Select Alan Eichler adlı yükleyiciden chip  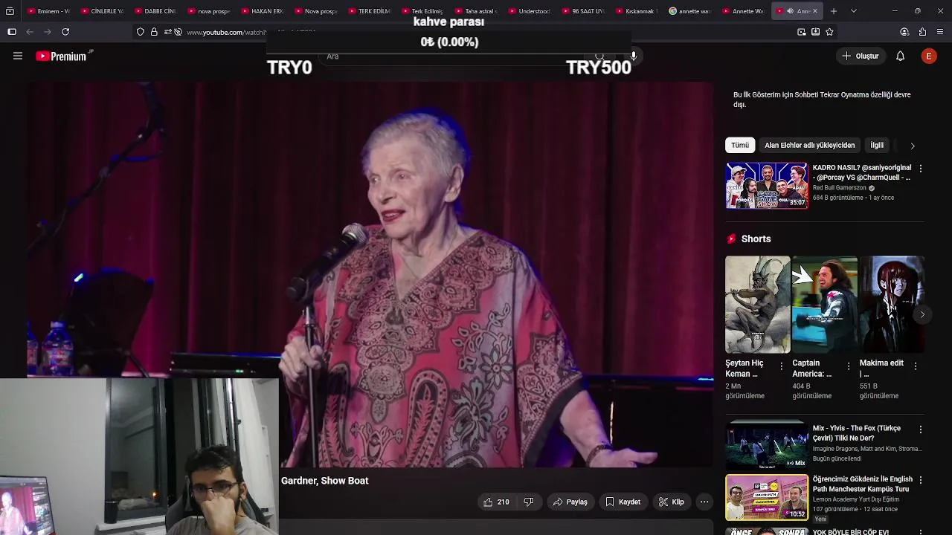pyautogui.click(x=809, y=145)
